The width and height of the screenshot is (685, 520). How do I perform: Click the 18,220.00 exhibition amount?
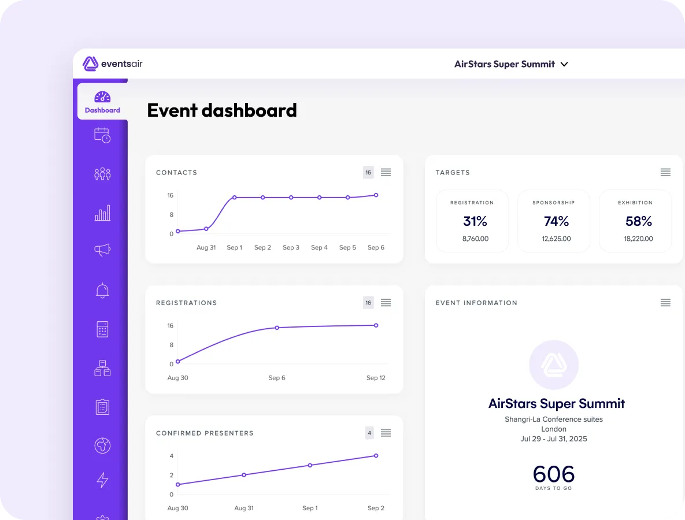tap(638, 239)
